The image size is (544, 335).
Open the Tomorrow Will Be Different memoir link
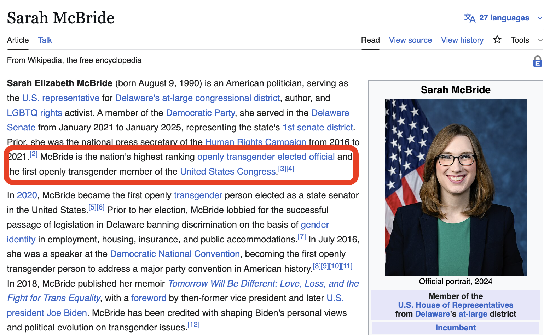point(263,283)
